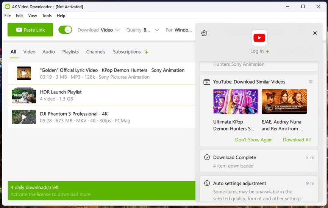Open notification panel settings gear

coord(204,33)
